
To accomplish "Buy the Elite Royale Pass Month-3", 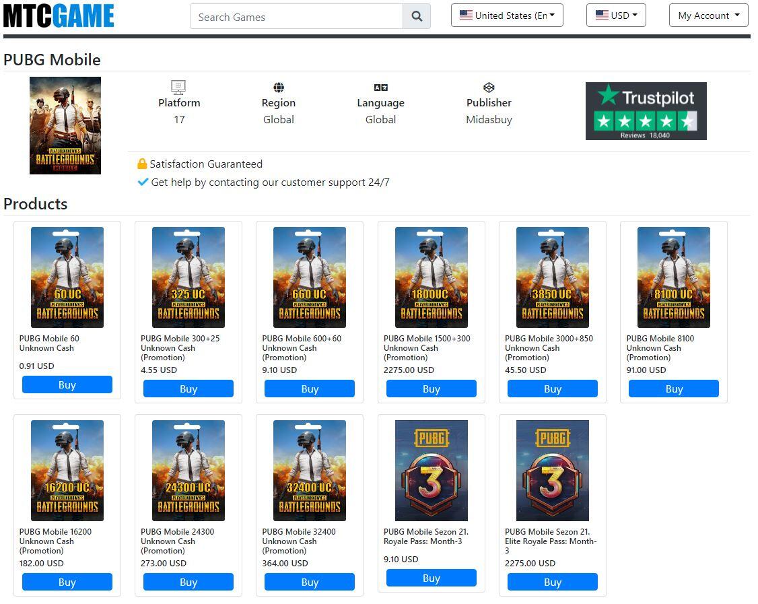I will point(553,582).
